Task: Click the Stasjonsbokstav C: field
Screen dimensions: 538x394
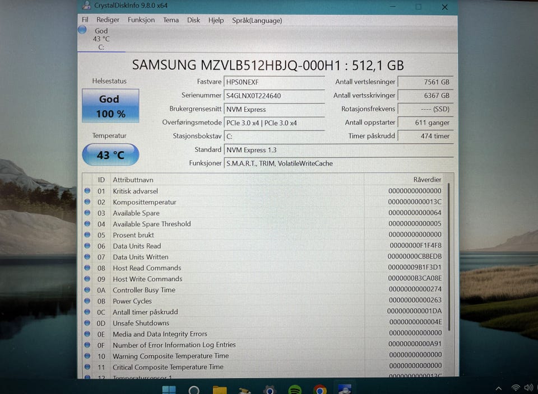Action: [x=274, y=136]
